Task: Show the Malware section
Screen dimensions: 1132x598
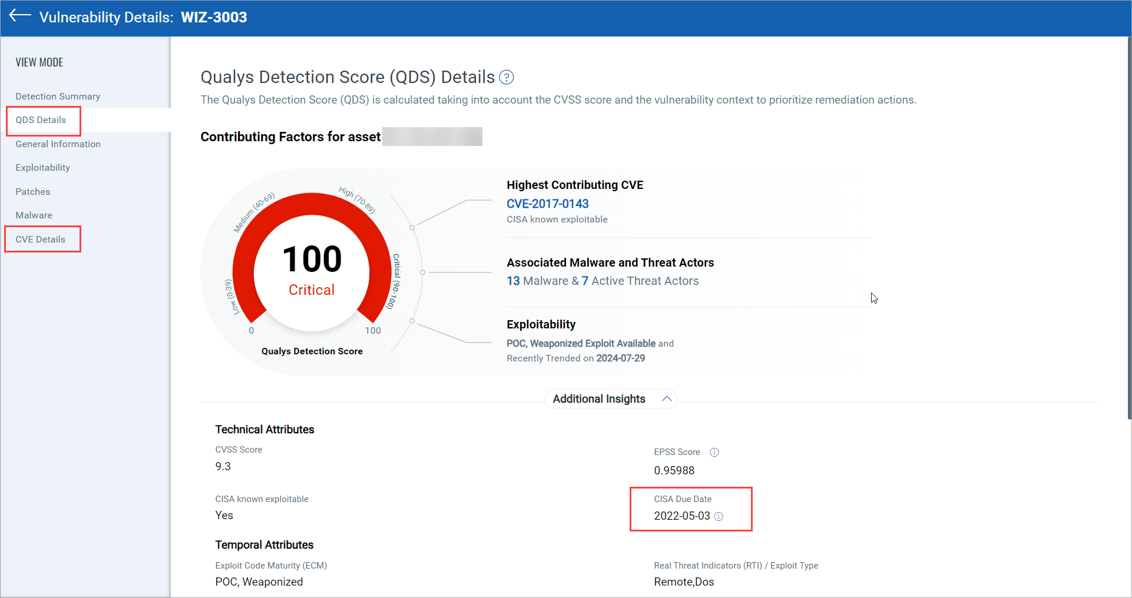Action: 34,215
